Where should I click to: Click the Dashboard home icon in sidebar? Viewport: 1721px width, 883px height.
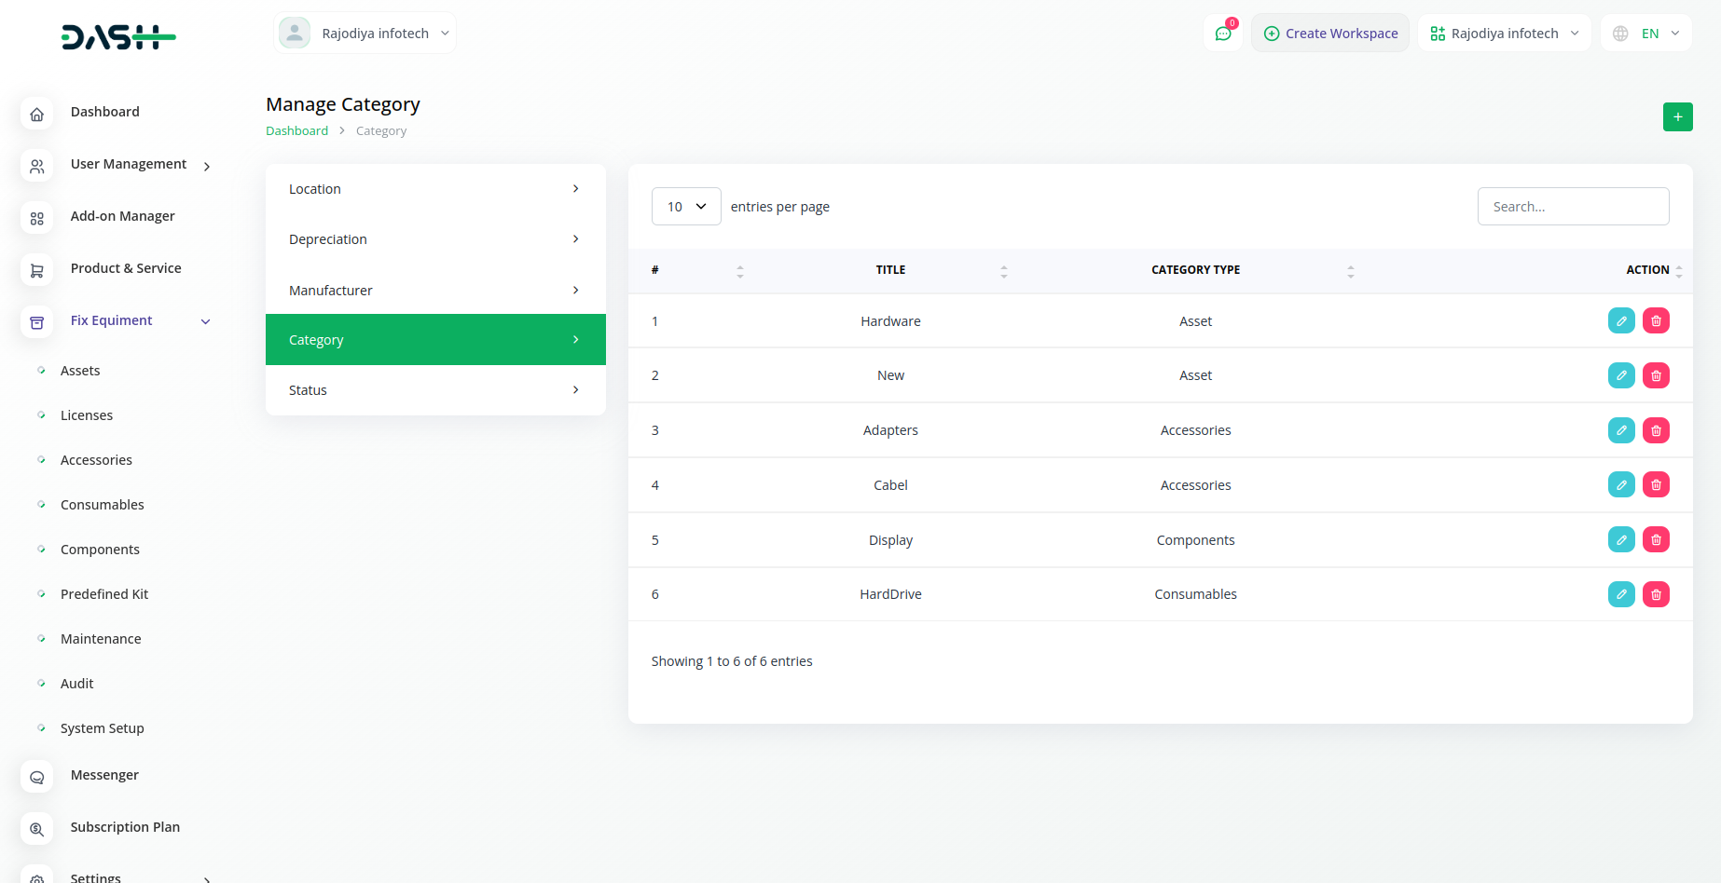[x=36, y=114]
